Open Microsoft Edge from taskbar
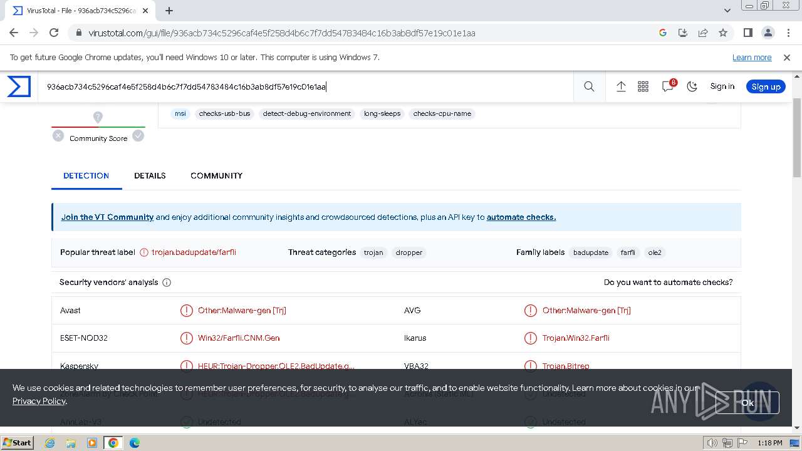802x451 pixels. (134, 442)
